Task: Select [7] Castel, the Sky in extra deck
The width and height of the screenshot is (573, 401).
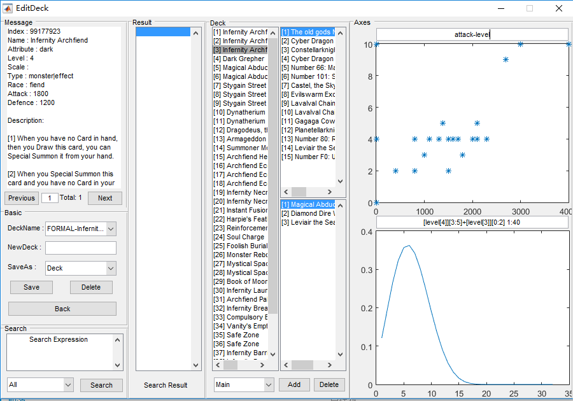Action: point(308,85)
